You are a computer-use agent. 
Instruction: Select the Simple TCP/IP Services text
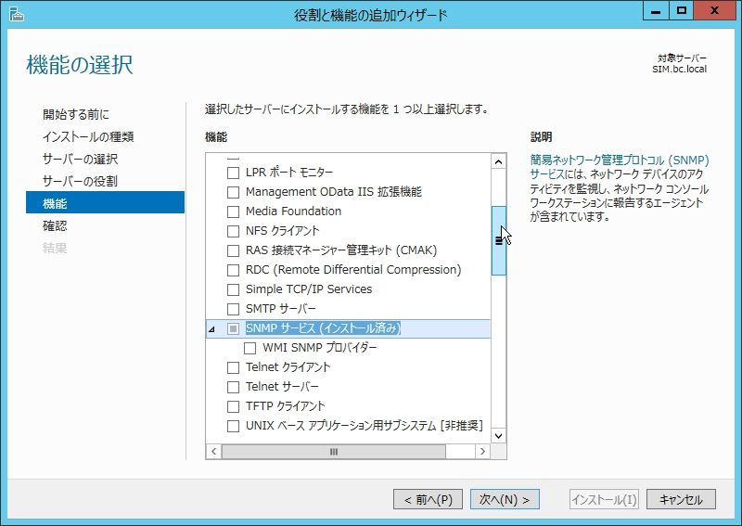(x=309, y=289)
